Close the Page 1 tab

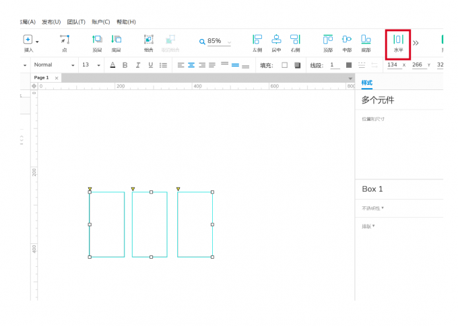(57, 78)
